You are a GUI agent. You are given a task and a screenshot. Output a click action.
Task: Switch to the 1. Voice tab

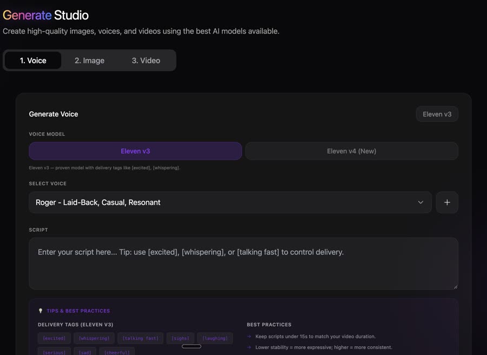33,60
